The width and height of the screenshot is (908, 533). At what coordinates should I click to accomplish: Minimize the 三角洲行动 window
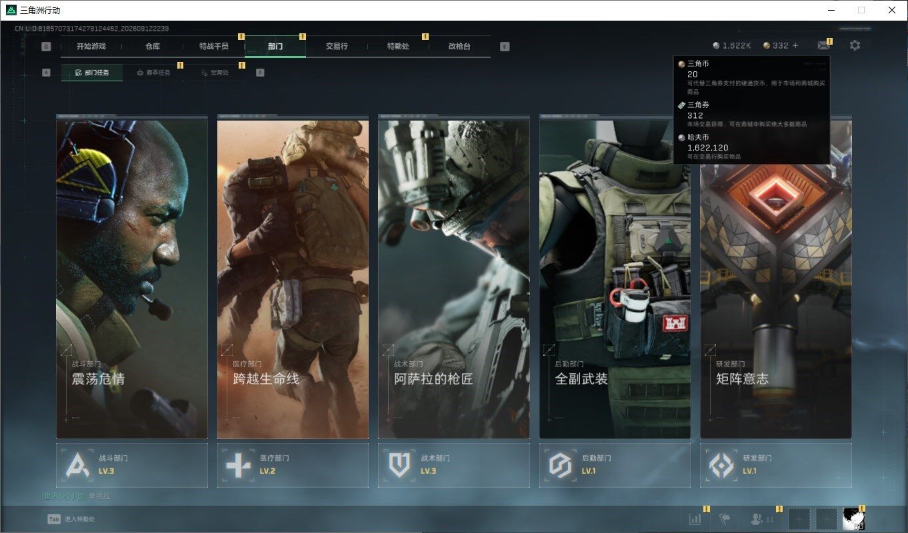pos(831,10)
